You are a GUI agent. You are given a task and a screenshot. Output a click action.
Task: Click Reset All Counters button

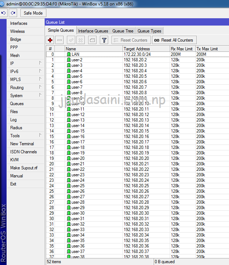(174, 40)
